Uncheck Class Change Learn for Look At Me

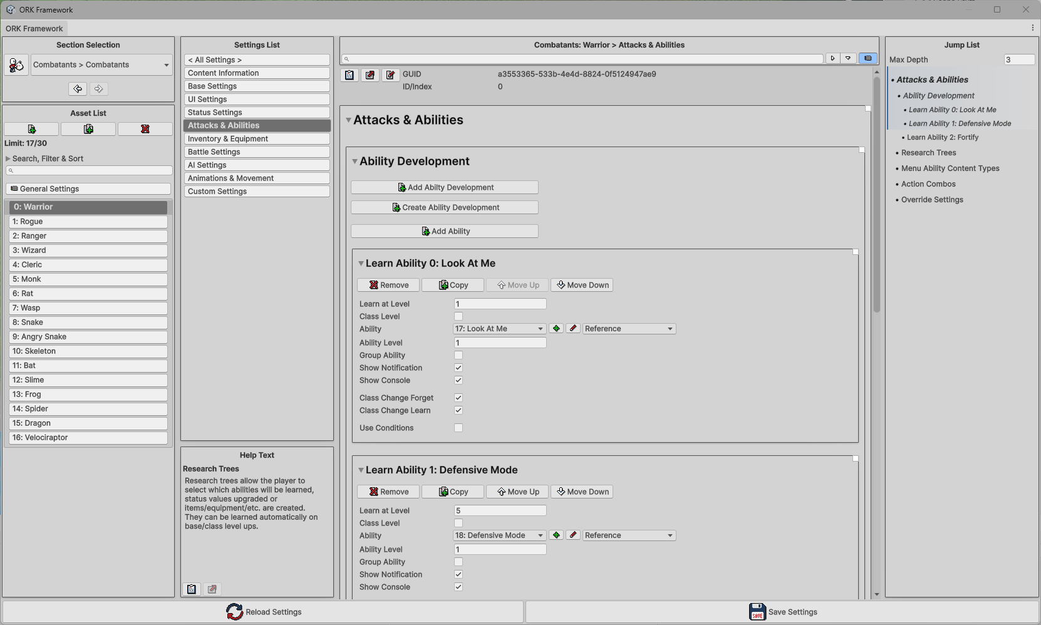coord(458,410)
